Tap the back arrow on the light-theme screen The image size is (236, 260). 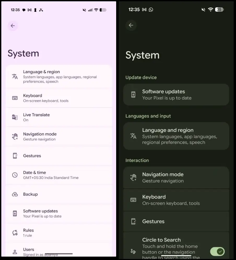tap(13, 26)
